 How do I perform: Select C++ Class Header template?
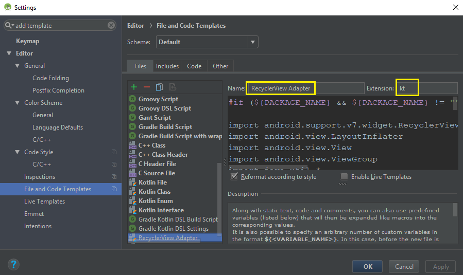click(163, 154)
